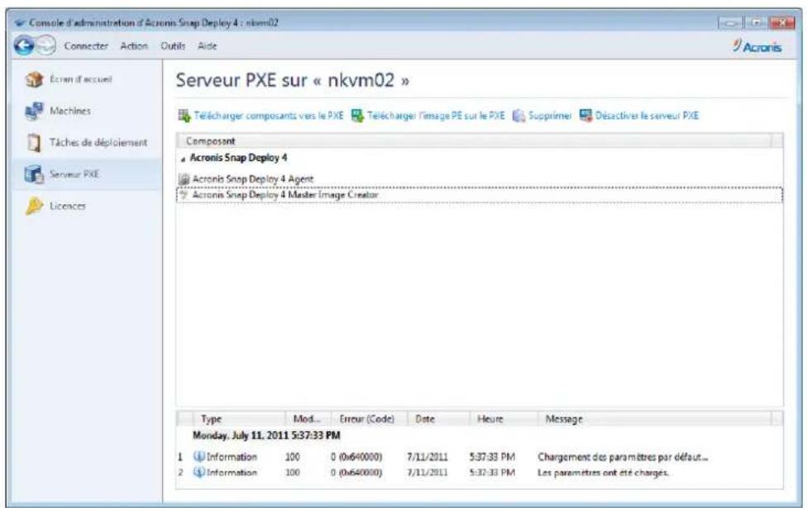This screenshot has height=508, width=807.
Task: Click the Serveur PXE sidebar icon
Action: click(x=35, y=173)
